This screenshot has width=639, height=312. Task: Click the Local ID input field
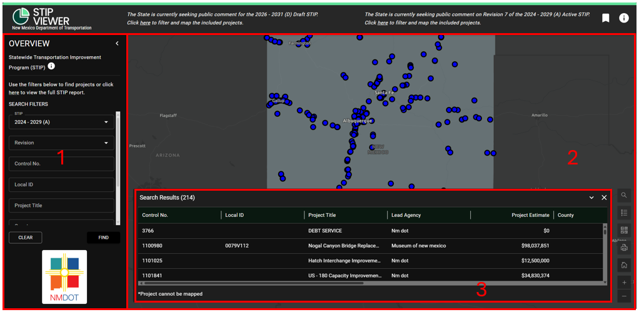[61, 184]
